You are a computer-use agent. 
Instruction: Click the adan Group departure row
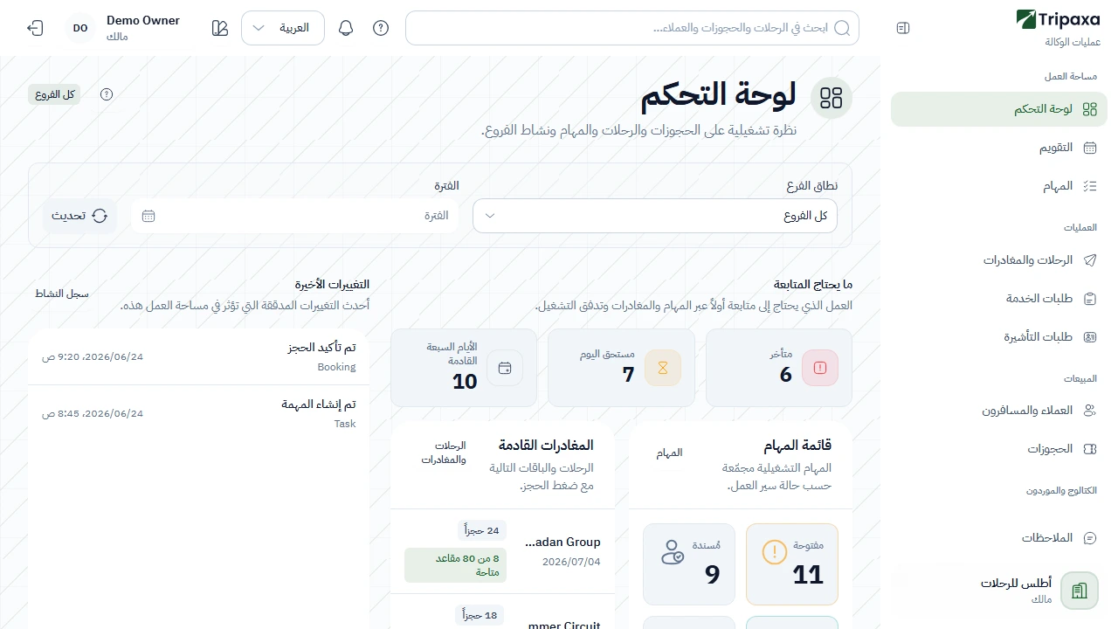click(503, 552)
